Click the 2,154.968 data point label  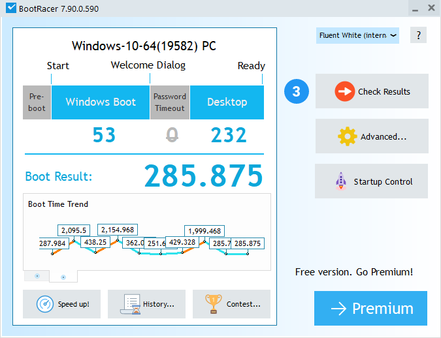[118, 230]
